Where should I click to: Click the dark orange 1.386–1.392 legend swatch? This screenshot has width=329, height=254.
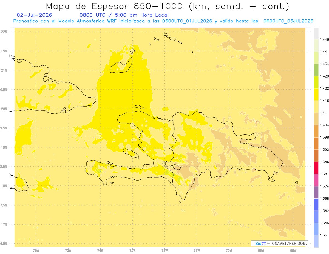(316, 156)
